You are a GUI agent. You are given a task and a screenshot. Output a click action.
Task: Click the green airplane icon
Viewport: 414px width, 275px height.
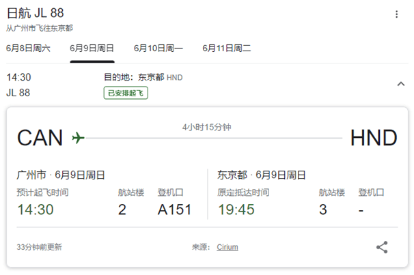(x=78, y=138)
